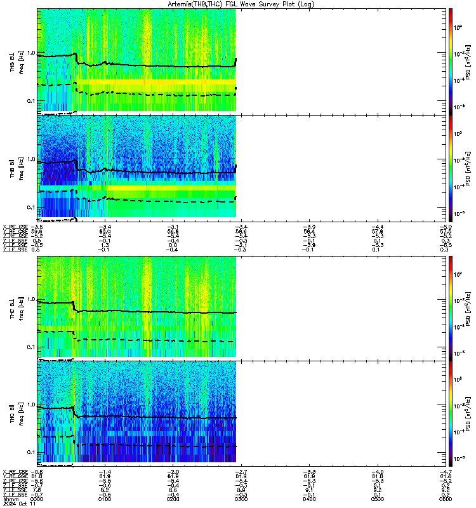Click the X_RE_GSE row label of the THC position table
This screenshot has width=476, height=508.
(x=15, y=472)
